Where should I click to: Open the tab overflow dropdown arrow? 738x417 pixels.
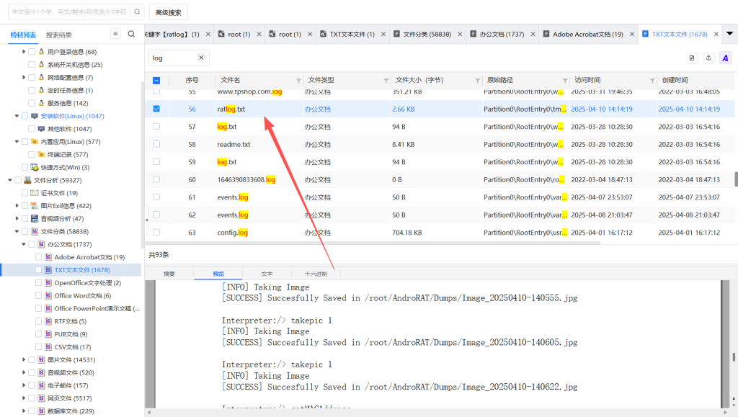click(729, 34)
